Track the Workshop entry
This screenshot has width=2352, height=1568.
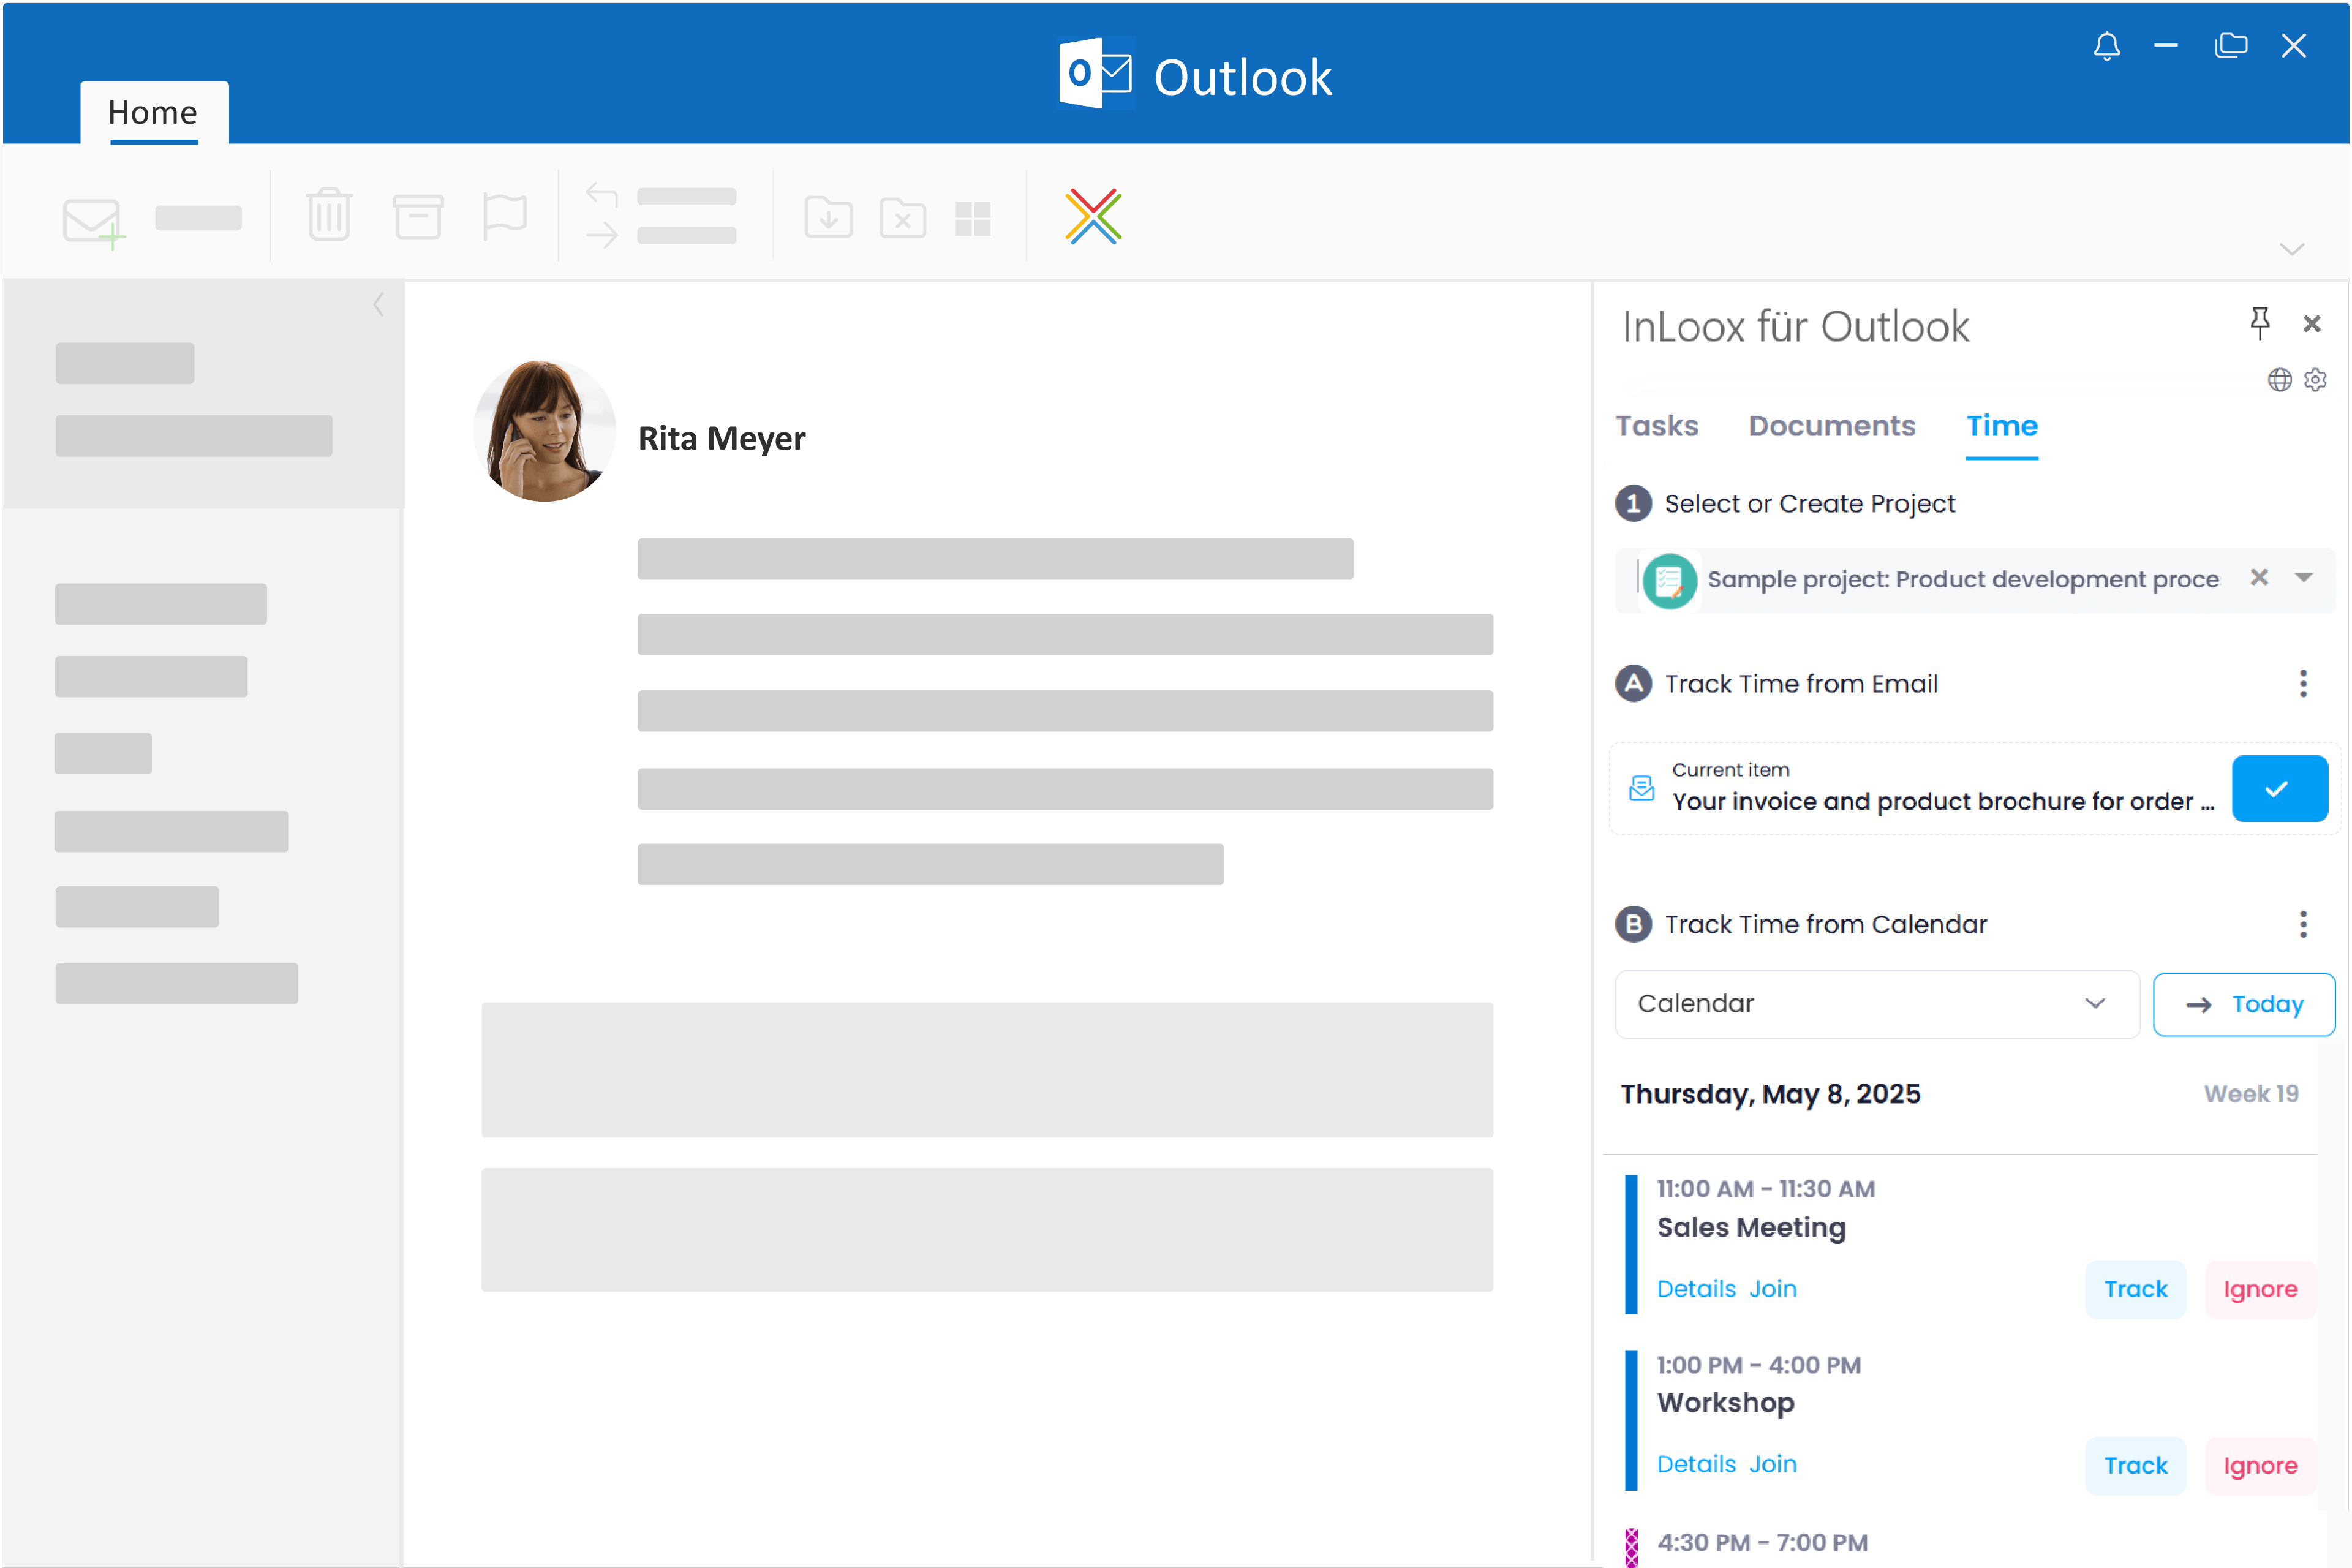tap(2135, 1465)
